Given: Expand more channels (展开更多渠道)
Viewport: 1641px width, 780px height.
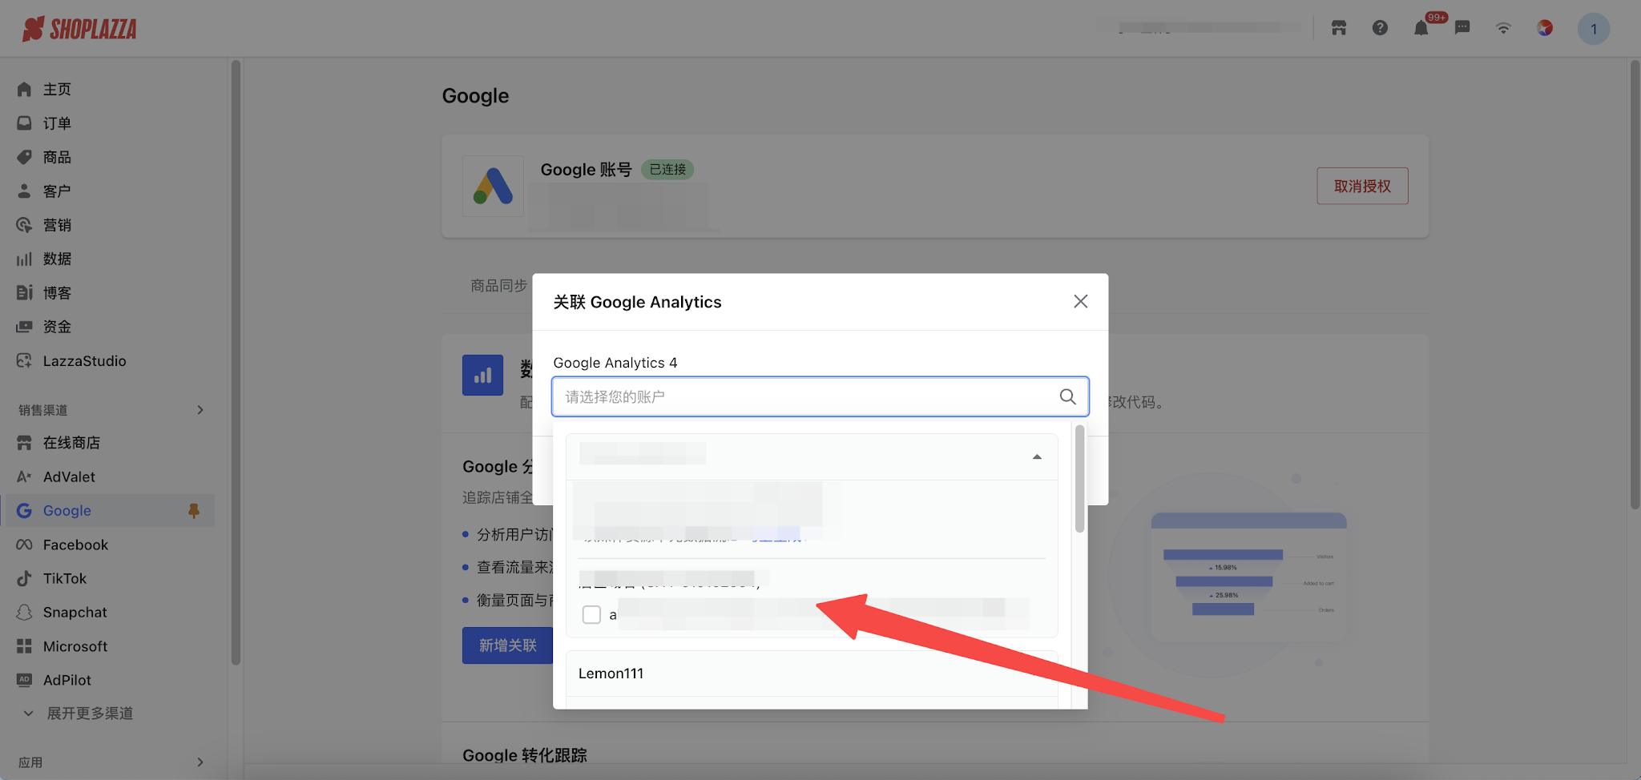Looking at the screenshot, I should pyautogui.click(x=90, y=713).
